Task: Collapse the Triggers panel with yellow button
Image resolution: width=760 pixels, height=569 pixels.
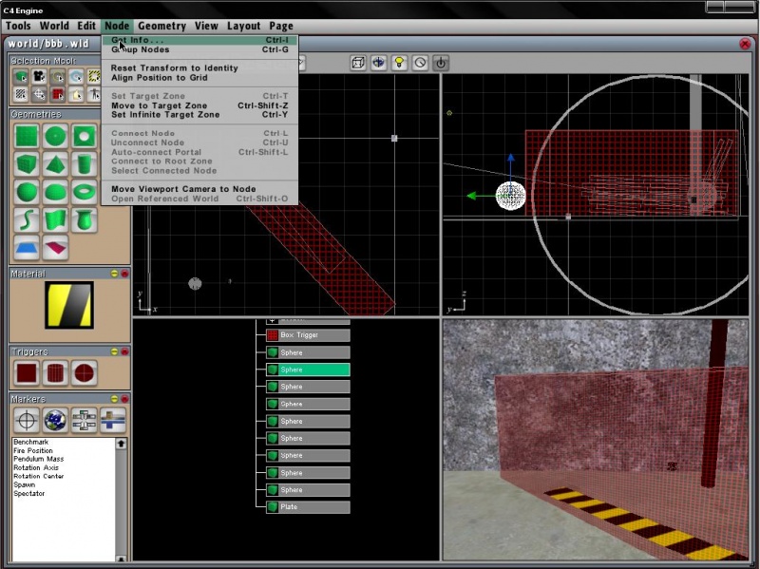Action: tap(113, 351)
